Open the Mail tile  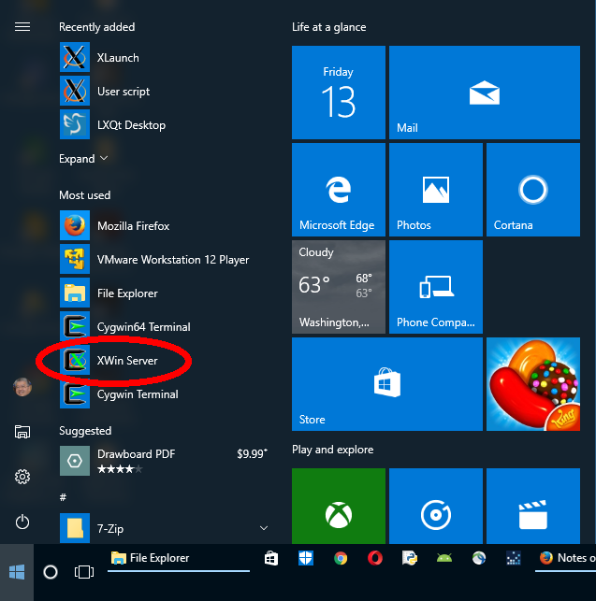[485, 93]
